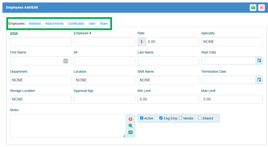
Task: Close the Employees Add/Edit dialog
Action: pos(261,8)
